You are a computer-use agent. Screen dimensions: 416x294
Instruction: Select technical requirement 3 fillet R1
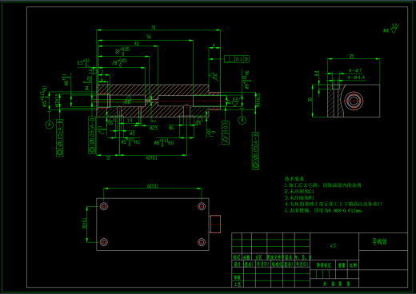tap(299, 198)
